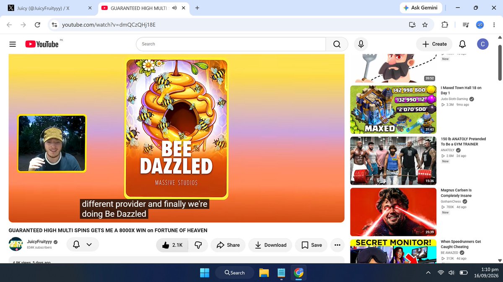Open the JuicyFruityyy channel name link
This screenshot has height=282, width=503.
(39, 242)
